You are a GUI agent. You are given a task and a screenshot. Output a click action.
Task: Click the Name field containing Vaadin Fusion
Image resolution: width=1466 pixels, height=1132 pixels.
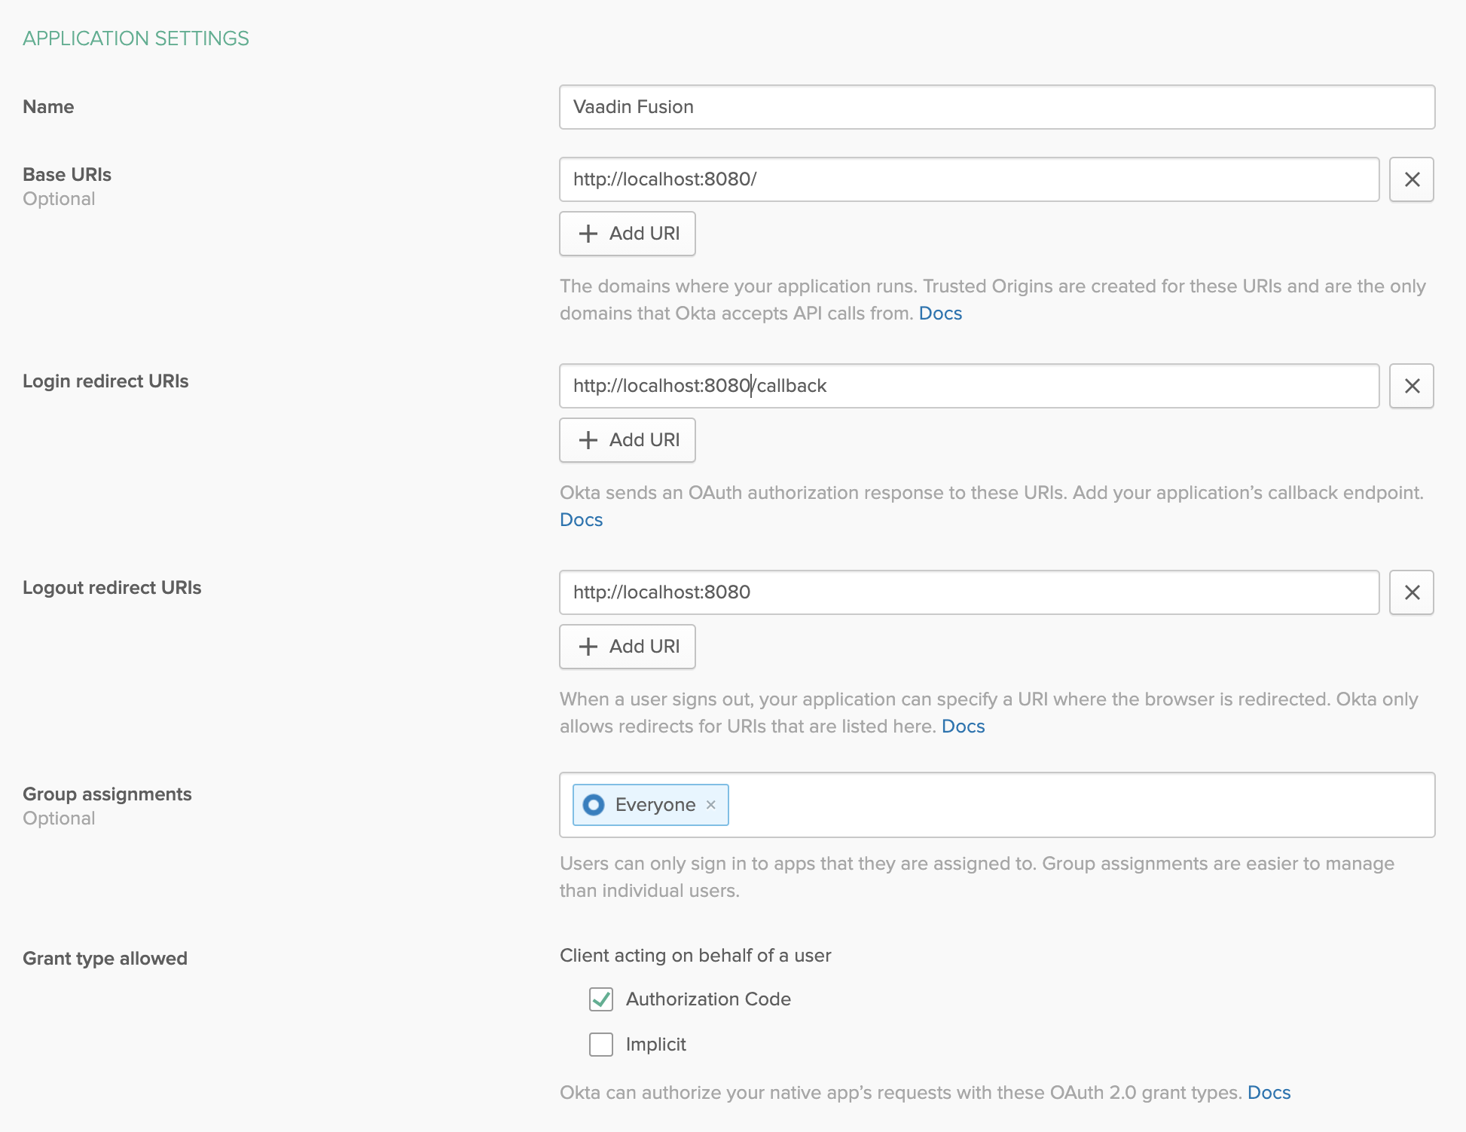[996, 107]
